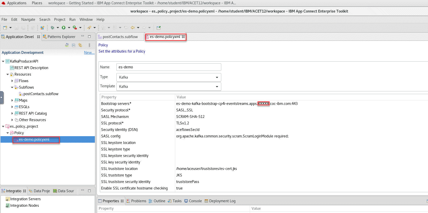Screen dimensions: 428x213
Task: Open the view menu three-dots icon
Action: point(89,45)
